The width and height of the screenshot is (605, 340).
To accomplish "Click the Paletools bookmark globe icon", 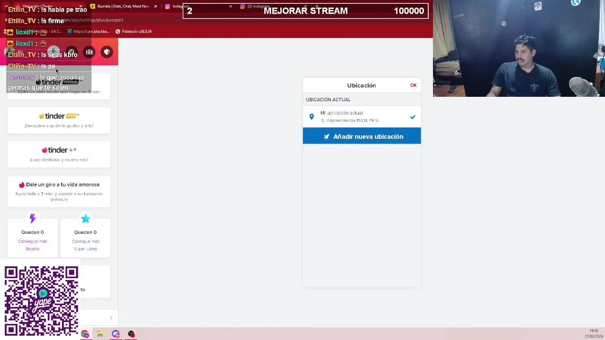I will pyautogui.click(x=118, y=32).
